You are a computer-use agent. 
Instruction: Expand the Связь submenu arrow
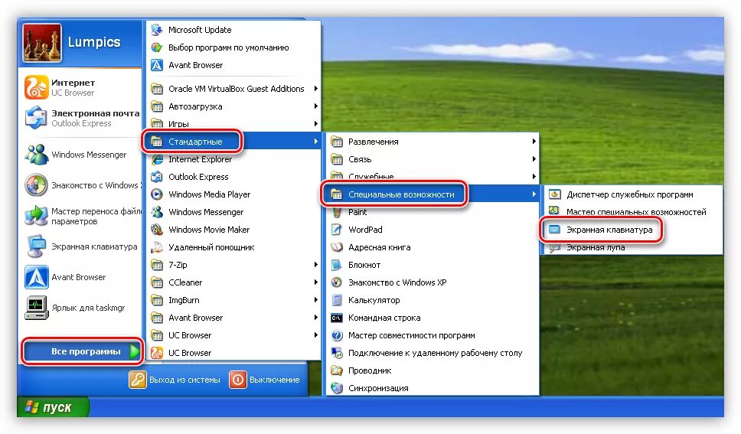534,159
